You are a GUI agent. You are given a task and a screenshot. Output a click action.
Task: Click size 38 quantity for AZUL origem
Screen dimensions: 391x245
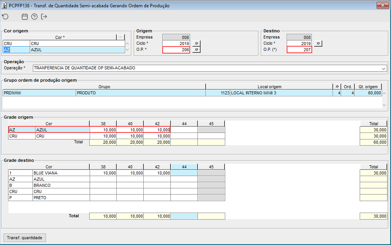click(103, 130)
